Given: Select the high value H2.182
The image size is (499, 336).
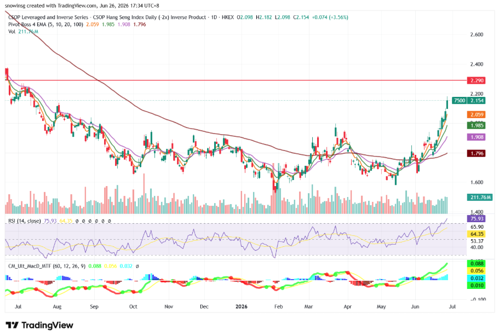Looking at the screenshot, I should click(x=264, y=17).
